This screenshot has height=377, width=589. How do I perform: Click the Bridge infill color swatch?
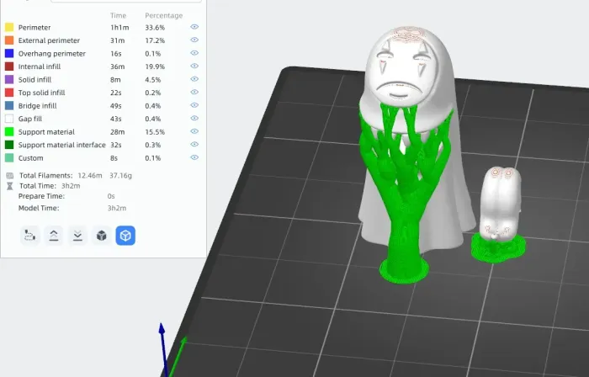click(9, 105)
